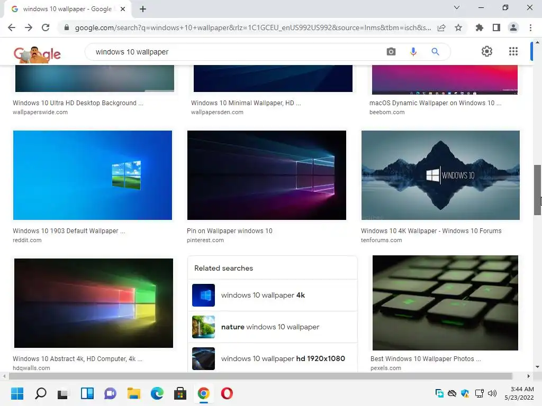This screenshot has height=406, width=542.
Task: Open Windows 10 Abstract 4k image
Action: 93,303
